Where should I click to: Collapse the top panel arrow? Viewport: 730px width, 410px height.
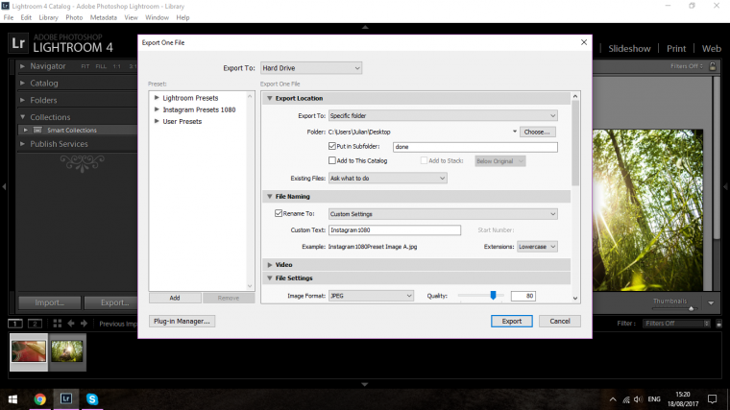[x=365, y=28]
